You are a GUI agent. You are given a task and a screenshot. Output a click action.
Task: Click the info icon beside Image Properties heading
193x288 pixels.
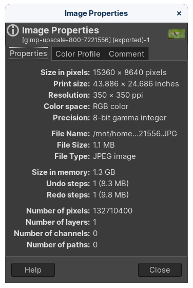(13, 30)
